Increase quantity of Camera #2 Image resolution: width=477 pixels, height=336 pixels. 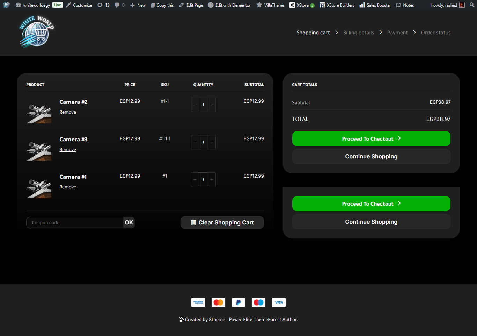tap(212, 105)
